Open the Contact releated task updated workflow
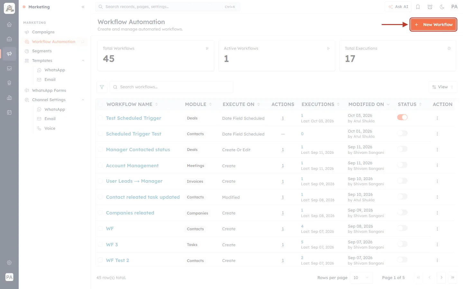The image size is (463, 289). (x=143, y=197)
